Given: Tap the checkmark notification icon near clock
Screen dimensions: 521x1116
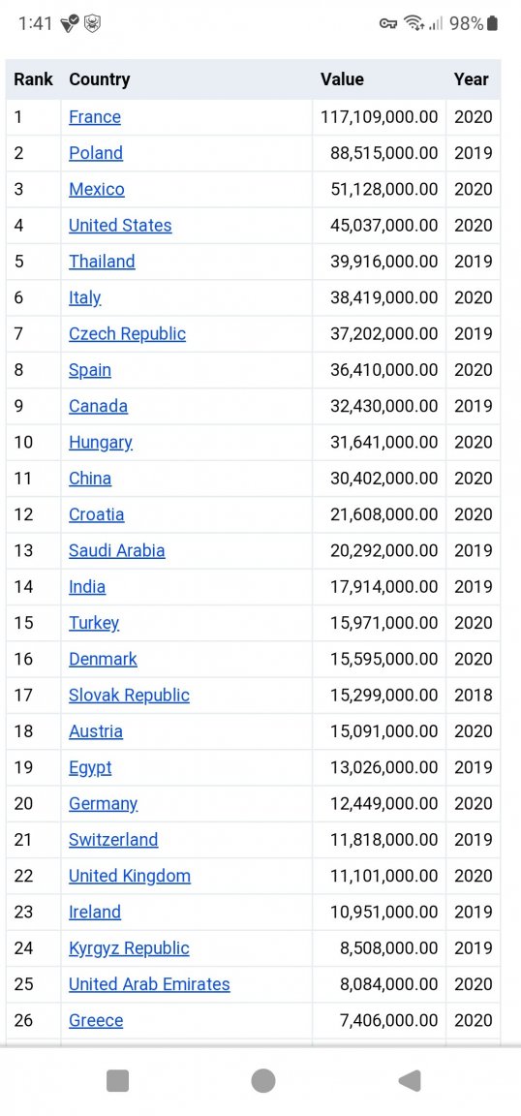Looking at the screenshot, I should [x=70, y=23].
